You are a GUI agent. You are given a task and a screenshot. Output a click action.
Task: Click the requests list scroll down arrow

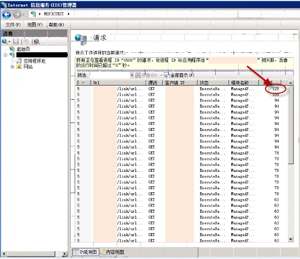291,239
